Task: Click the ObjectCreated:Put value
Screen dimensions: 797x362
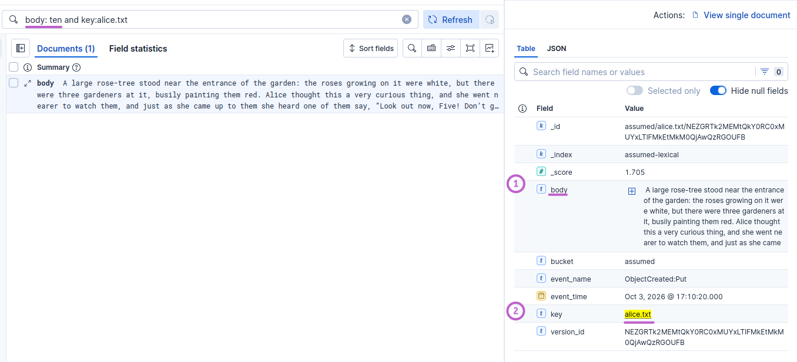Action: pos(654,279)
